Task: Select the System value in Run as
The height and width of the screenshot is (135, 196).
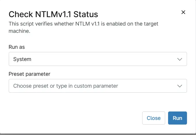Action: click(22, 59)
